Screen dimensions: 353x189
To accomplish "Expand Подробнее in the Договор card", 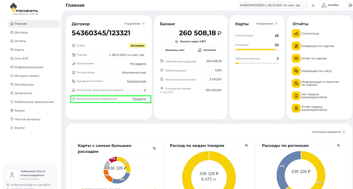I will pyautogui.click(x=135, y=24).
